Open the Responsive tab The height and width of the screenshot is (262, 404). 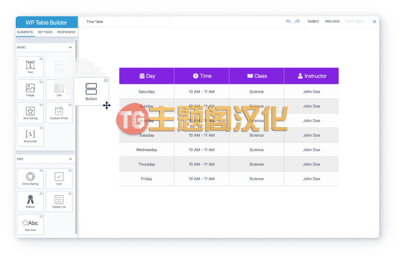66,32
